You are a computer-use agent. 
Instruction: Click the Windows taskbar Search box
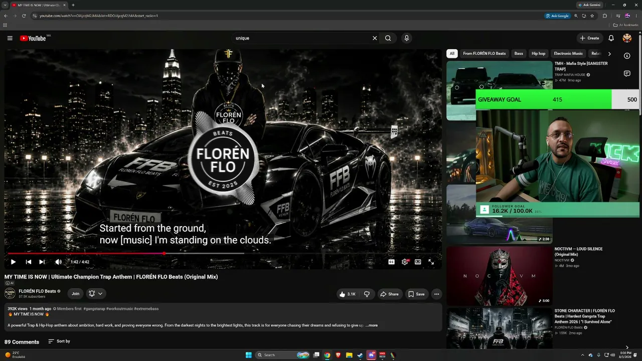(283, 355)
